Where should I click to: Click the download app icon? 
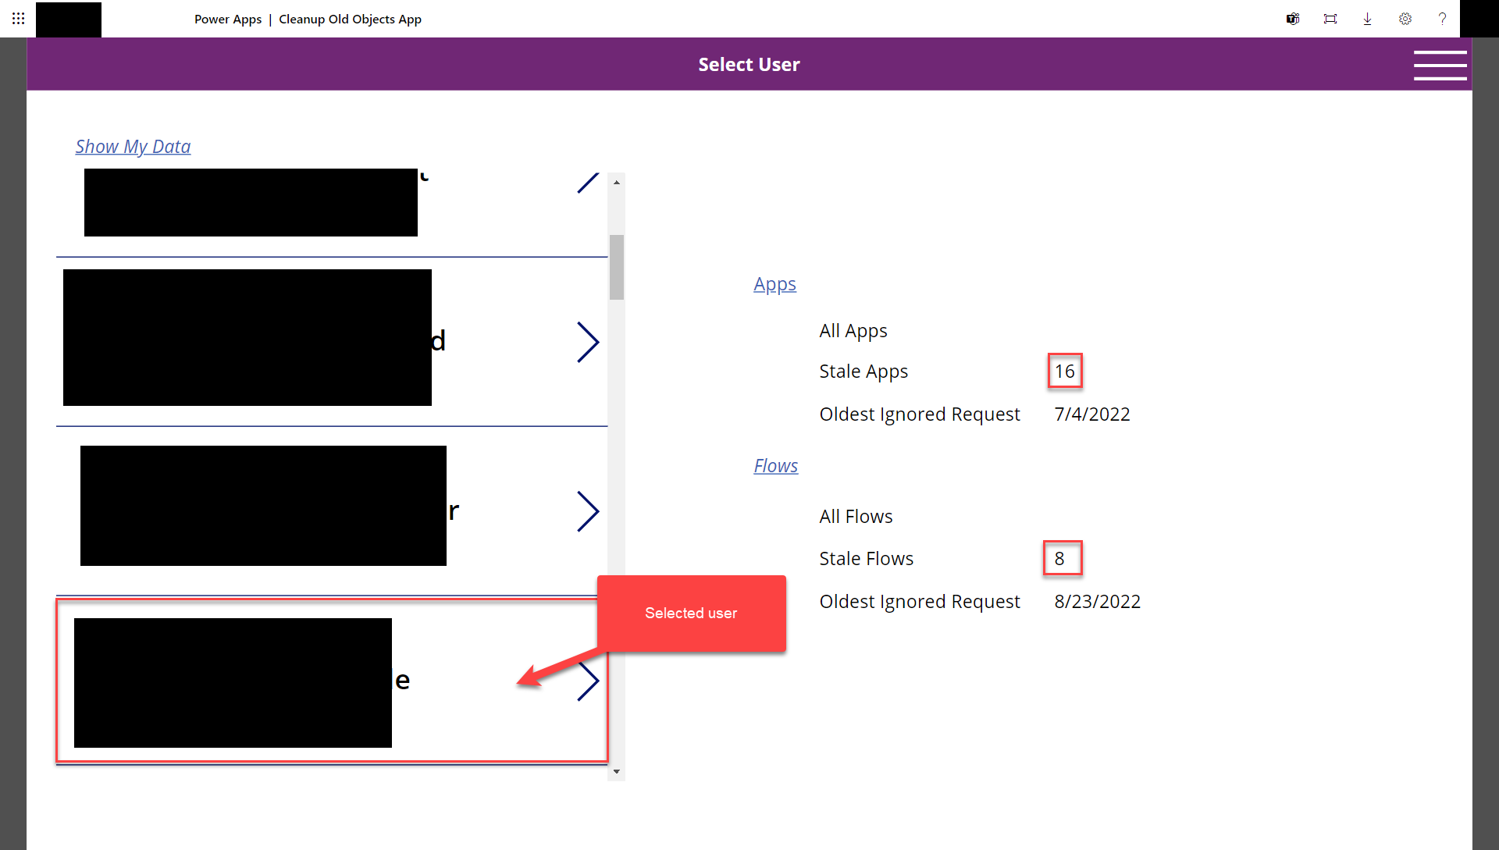point(1367,19)
